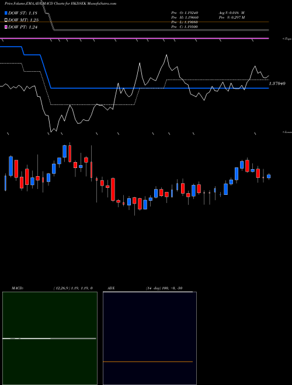This screenshot has height=385, width=292.
Task: Select the 'DOW PT: 1.24' legend text
Action: tap(23, 27)
